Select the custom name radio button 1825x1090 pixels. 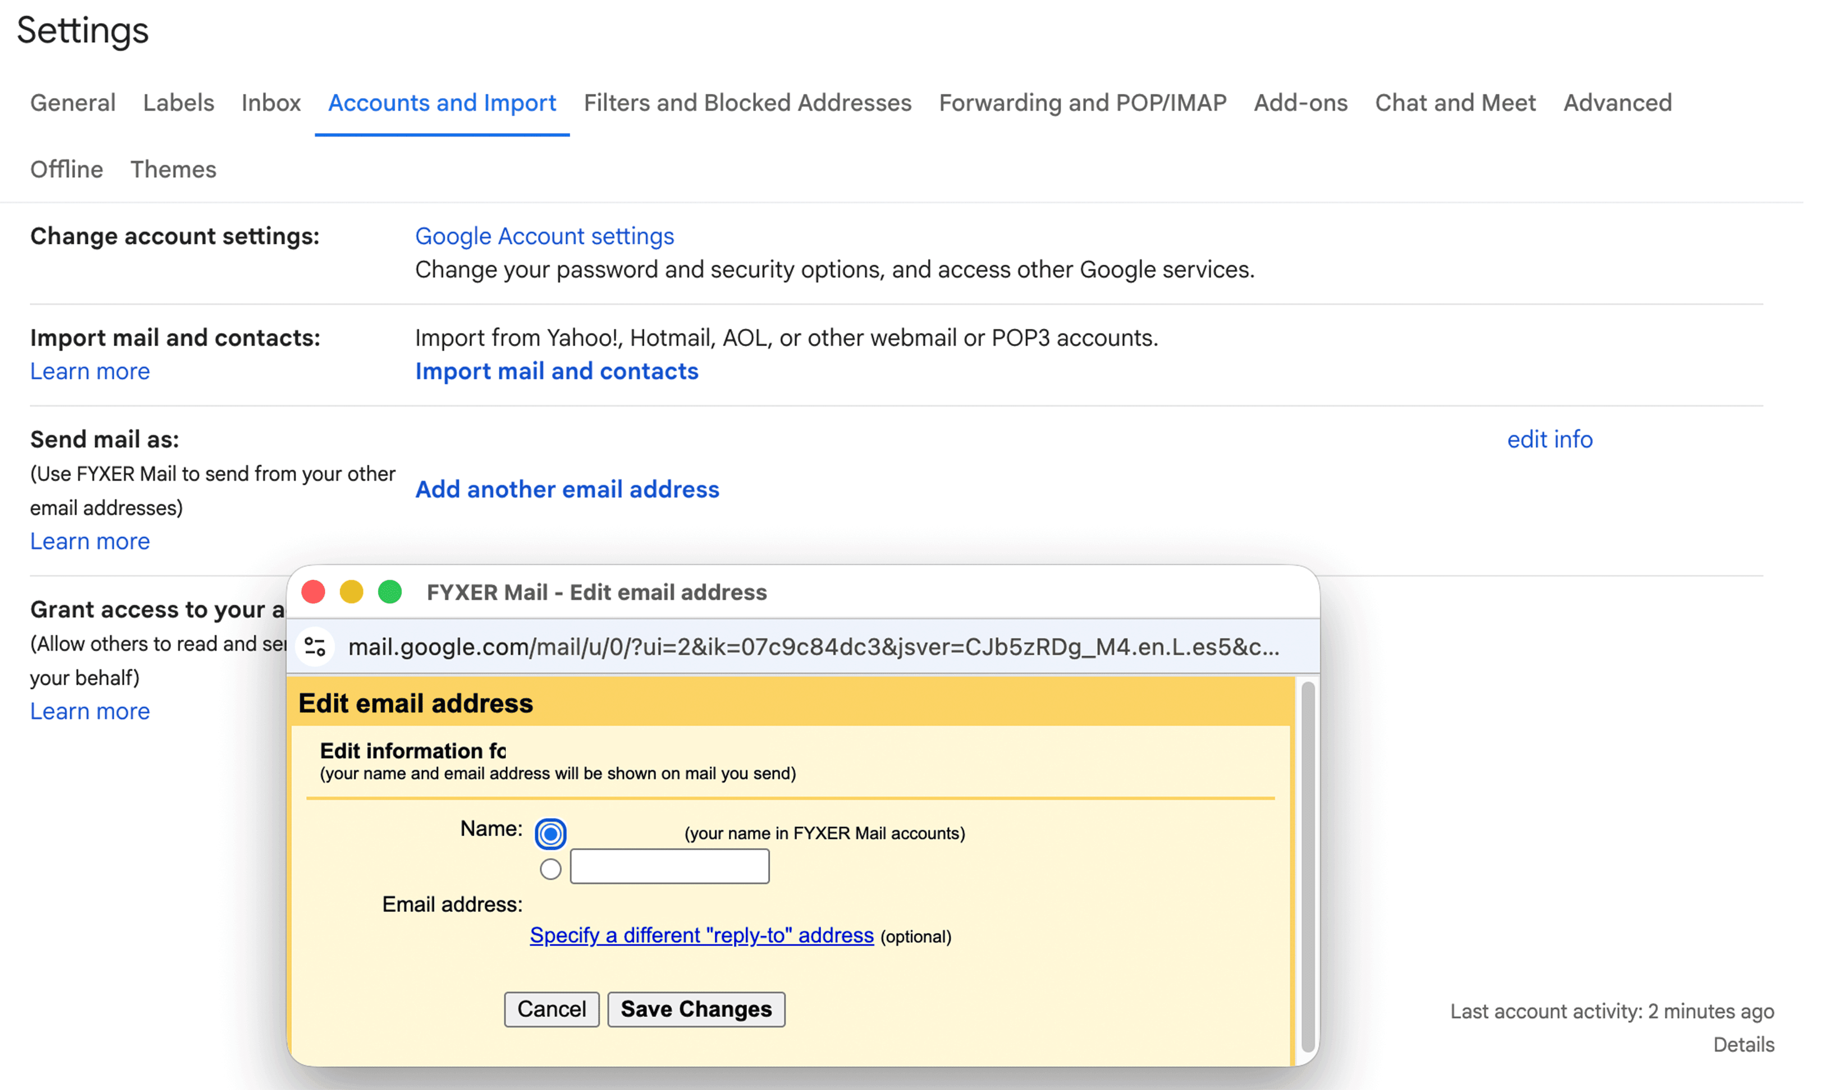[551, 869]
